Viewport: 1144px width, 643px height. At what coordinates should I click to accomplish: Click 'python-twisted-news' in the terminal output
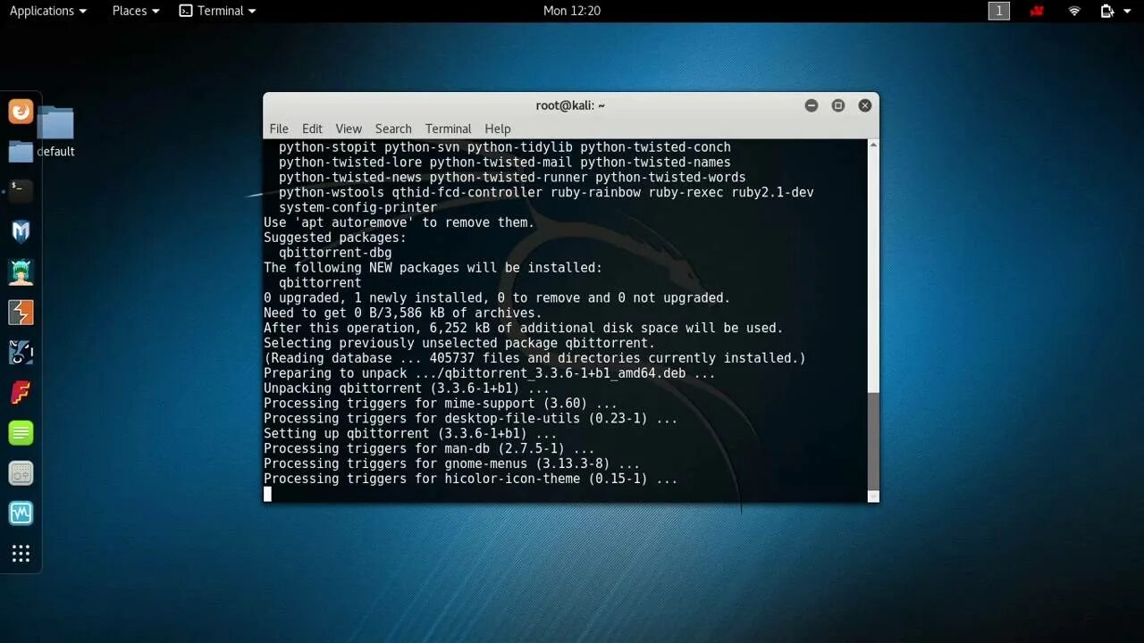[350, 178]
